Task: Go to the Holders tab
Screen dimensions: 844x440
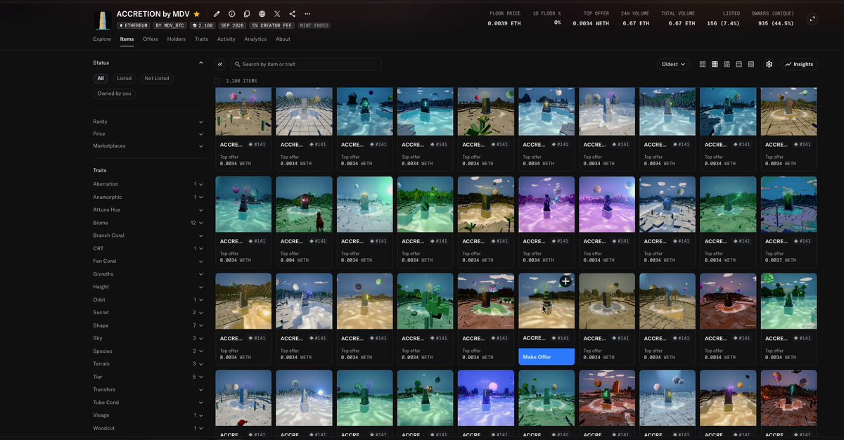Action: coord(177,39)
